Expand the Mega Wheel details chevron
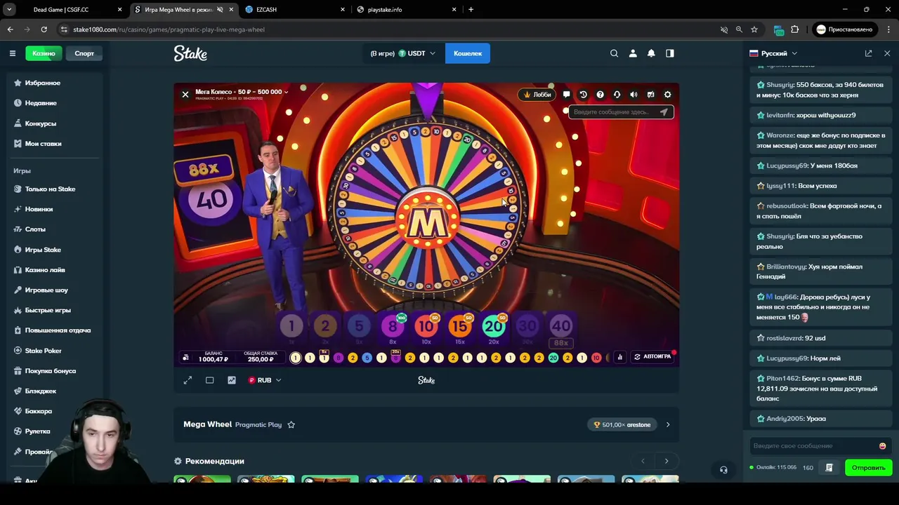 [668, 424]
